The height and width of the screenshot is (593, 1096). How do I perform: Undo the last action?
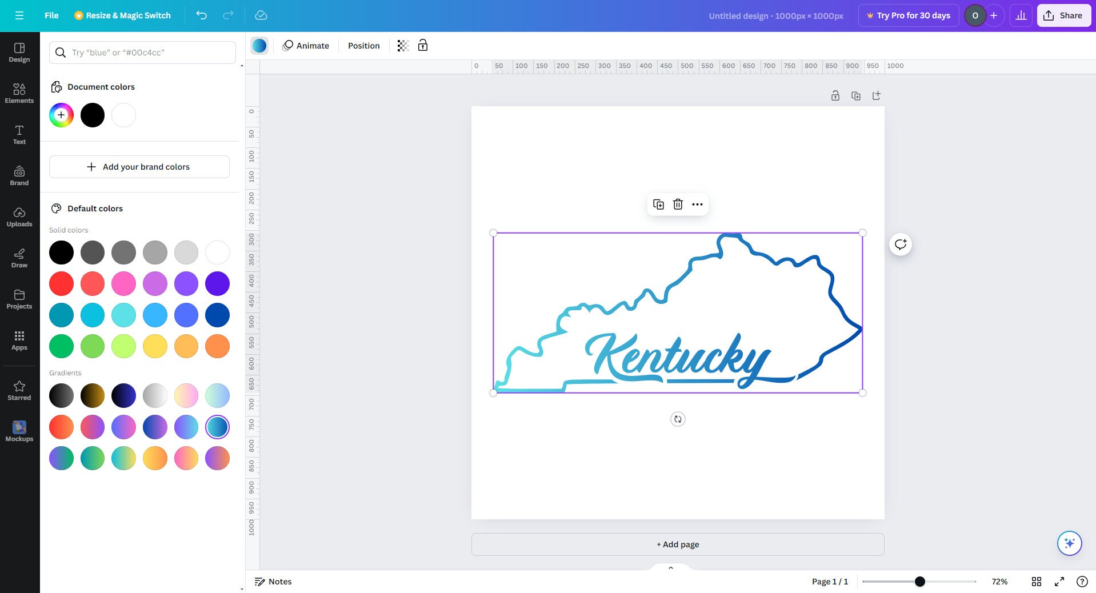click(201, 15)
